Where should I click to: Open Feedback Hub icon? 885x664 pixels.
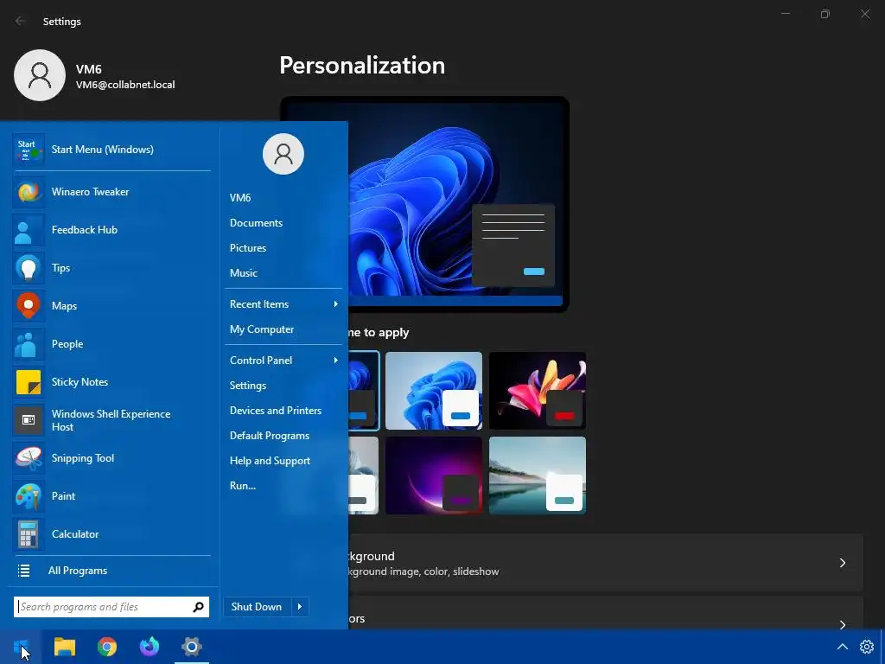(x=29, y=230)
